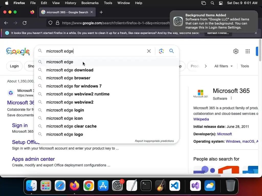Close the microsoft 365 Google Search tab
Screen dimensions: 262x196
[92, 12]
